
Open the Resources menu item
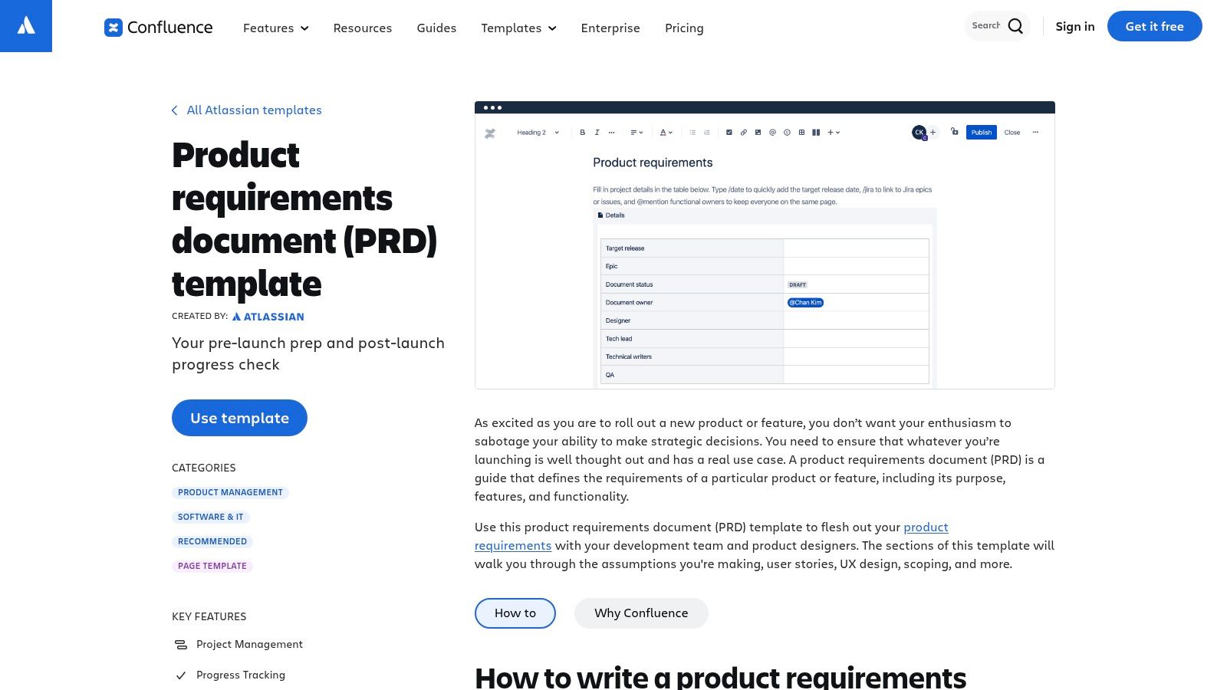tap(363, 28)
